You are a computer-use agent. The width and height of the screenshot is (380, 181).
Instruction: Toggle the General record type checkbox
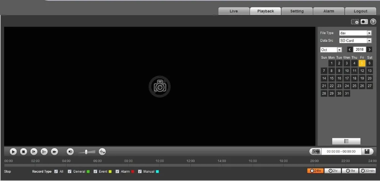70,172
